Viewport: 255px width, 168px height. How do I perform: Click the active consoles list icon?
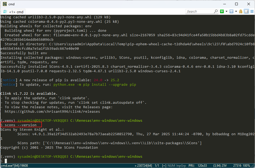click(x=231, y=11)
